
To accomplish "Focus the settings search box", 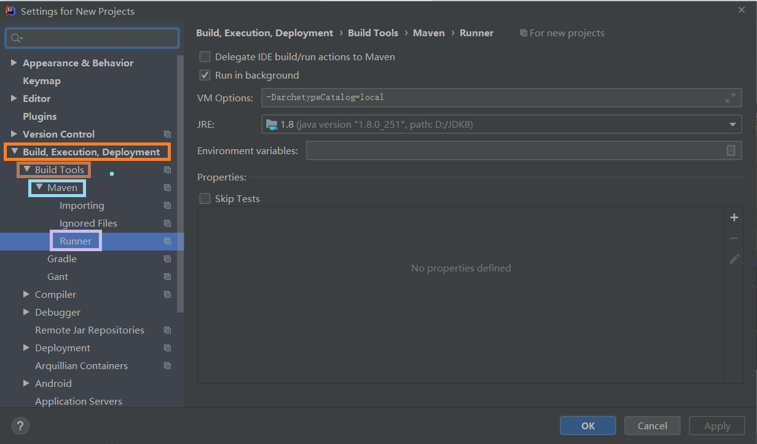I will coord(92,38).
